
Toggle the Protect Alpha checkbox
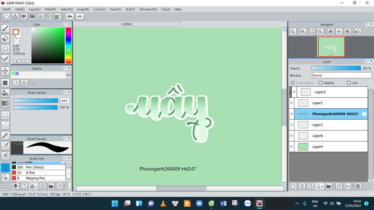click(293, 83)
